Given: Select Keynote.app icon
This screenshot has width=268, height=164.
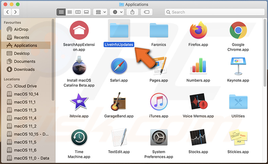Looking at the screenshot, I should coord(238,66).
